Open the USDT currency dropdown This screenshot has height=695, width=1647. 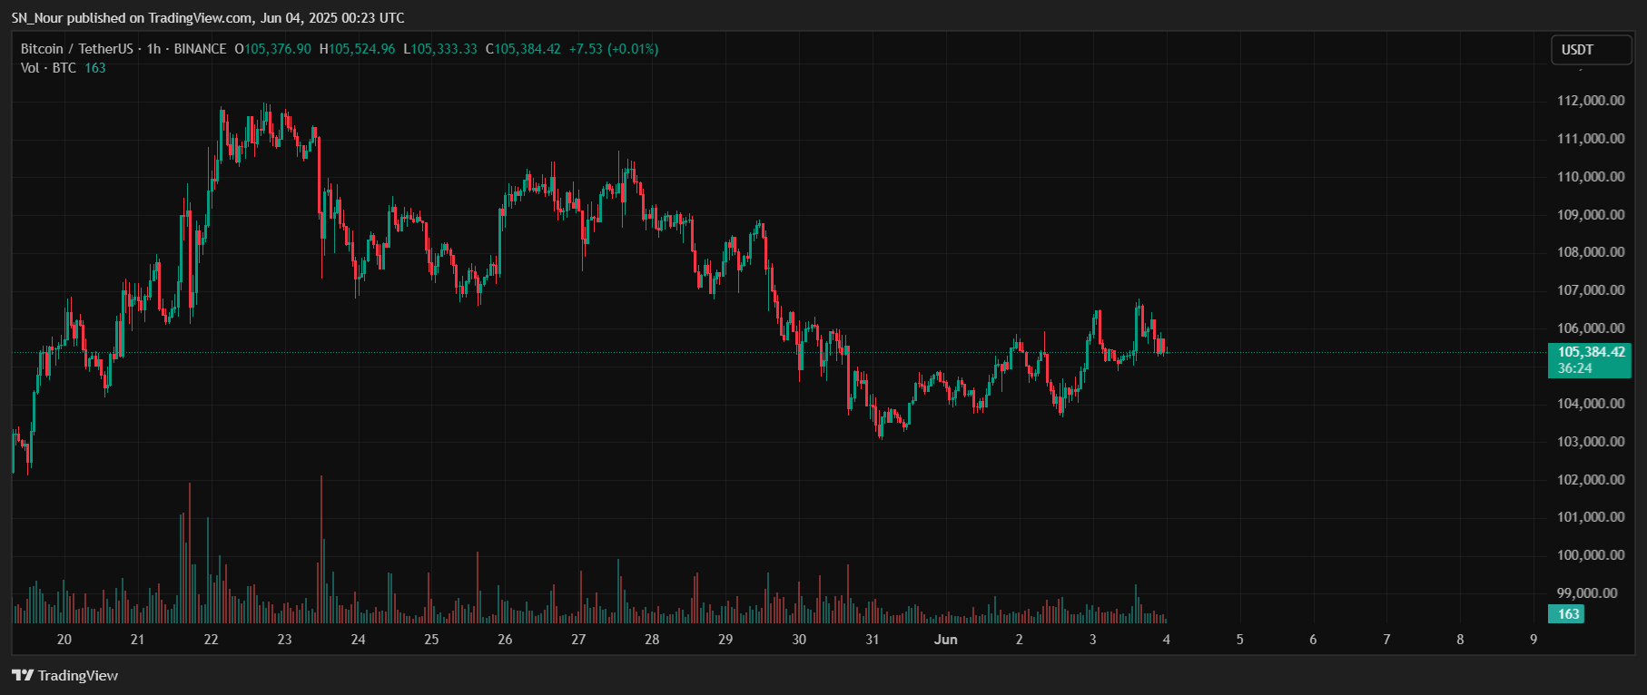1590,50
